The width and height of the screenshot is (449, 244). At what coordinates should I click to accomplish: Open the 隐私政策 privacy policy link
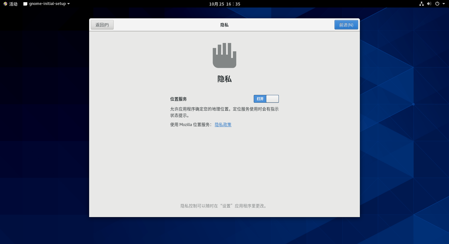coord(223,125)
